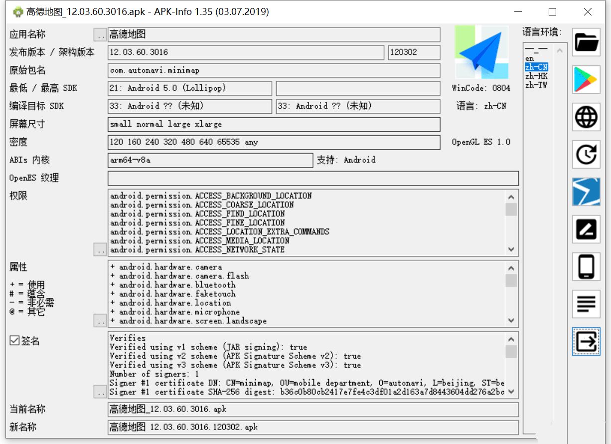Viewport: 611px width, 444px height.
Task: Click the clock refresh icon button
Action: (x=586, y=155)
